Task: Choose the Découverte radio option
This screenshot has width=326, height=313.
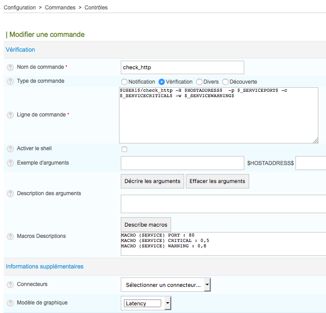Action: pos(225,82)
